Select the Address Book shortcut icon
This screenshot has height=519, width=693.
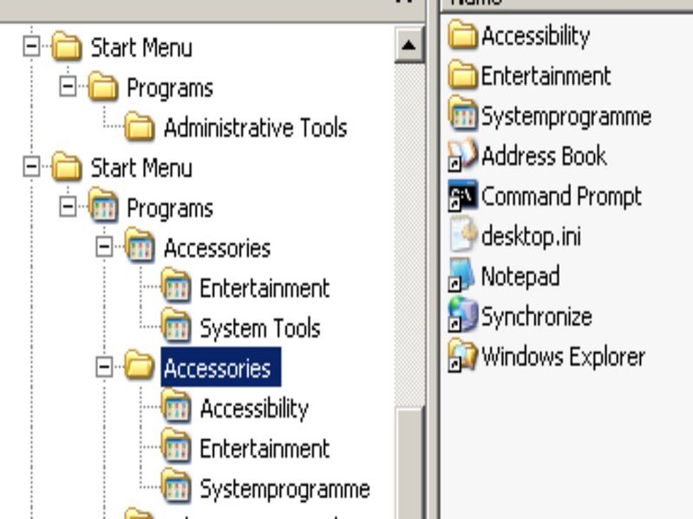coord(463,155)
